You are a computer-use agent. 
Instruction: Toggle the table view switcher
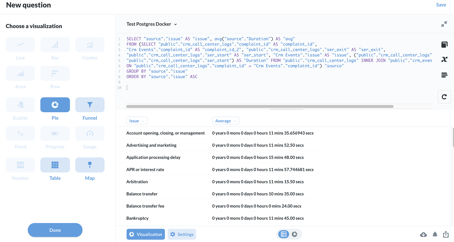pos(283,234)
